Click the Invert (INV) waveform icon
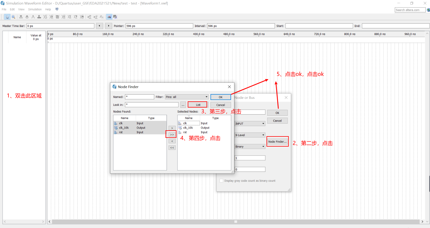This screenshot has height=228, width=430. [x=57, y=17]
